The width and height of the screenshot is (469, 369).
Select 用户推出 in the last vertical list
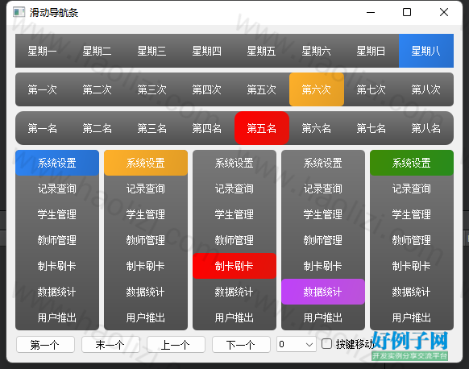tap(412, 317)
